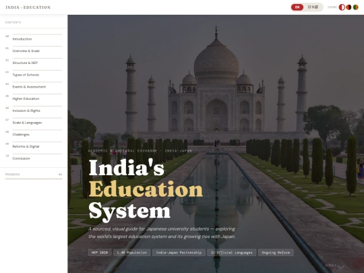The image size is (364, 273).
Task: Select the green-and-orange theme swatch
Action: coord(356,7)
